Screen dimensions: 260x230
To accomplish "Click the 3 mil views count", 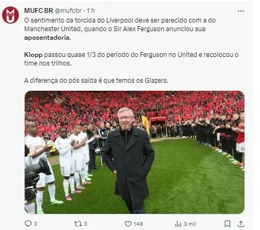I will point(190,224).
